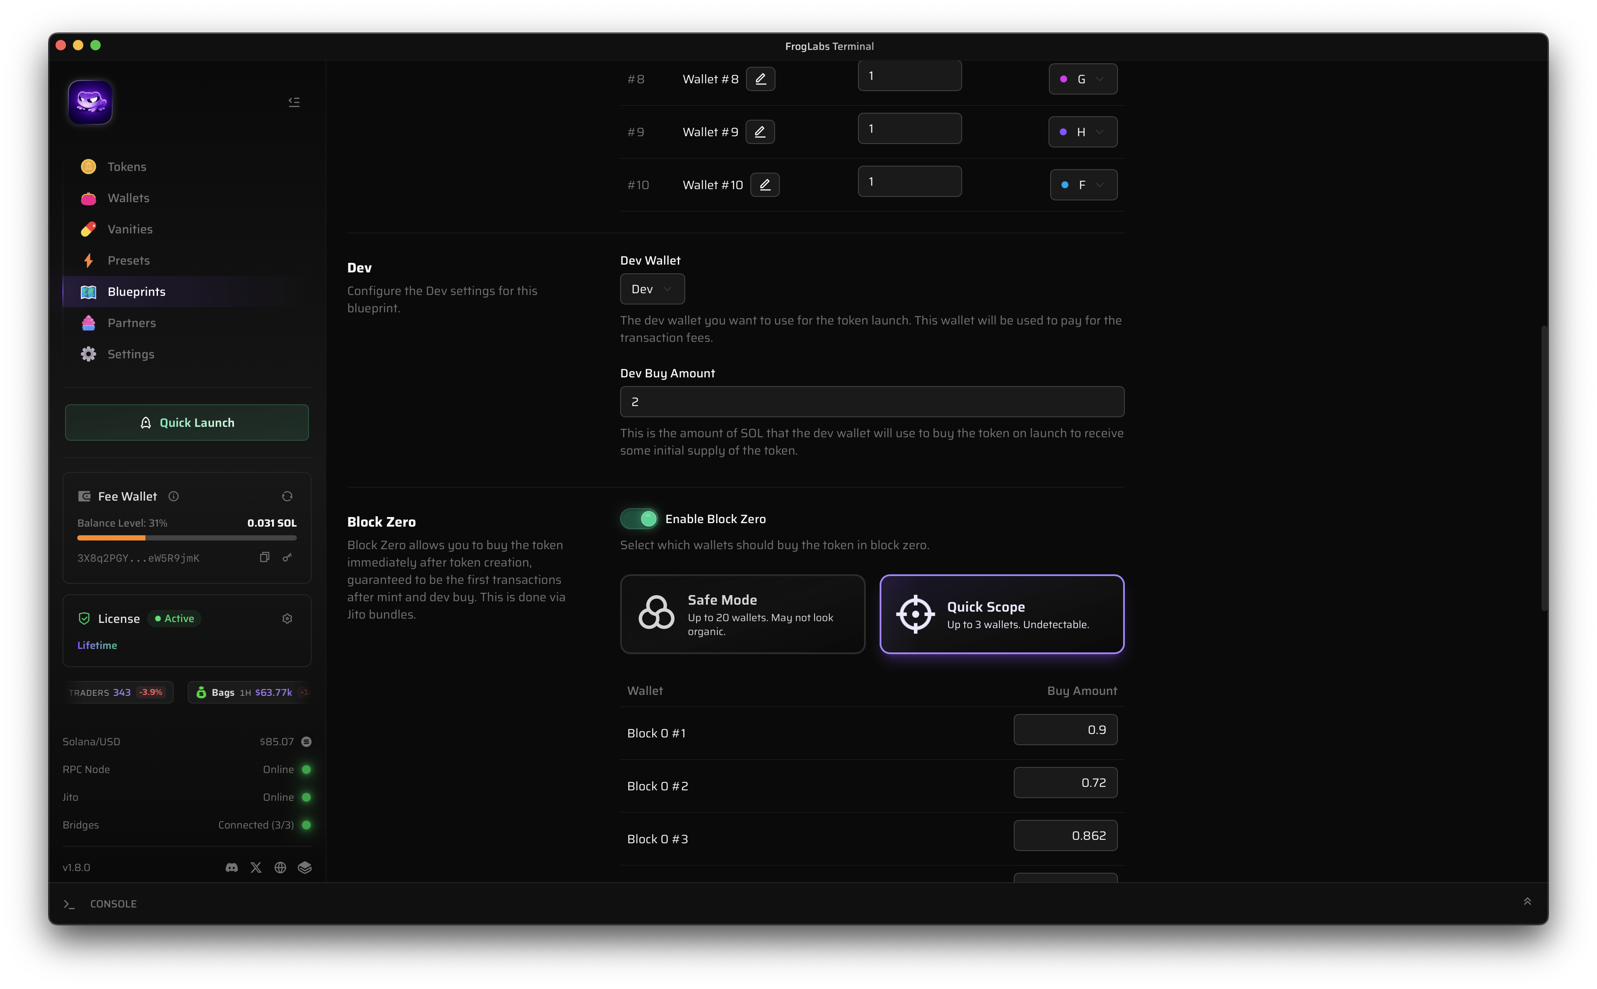Click the Bridges Connected (3/3) status
The width and height of the screenshot is (1597, 989).
pyautogui.click(x=265, y=825)
